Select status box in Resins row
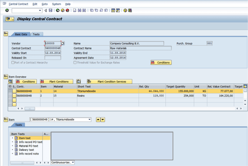The image size is (248, 166). tap(15, 95)
